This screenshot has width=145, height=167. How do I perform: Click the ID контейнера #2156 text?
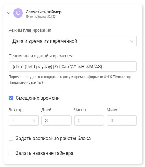coord(41,17)
